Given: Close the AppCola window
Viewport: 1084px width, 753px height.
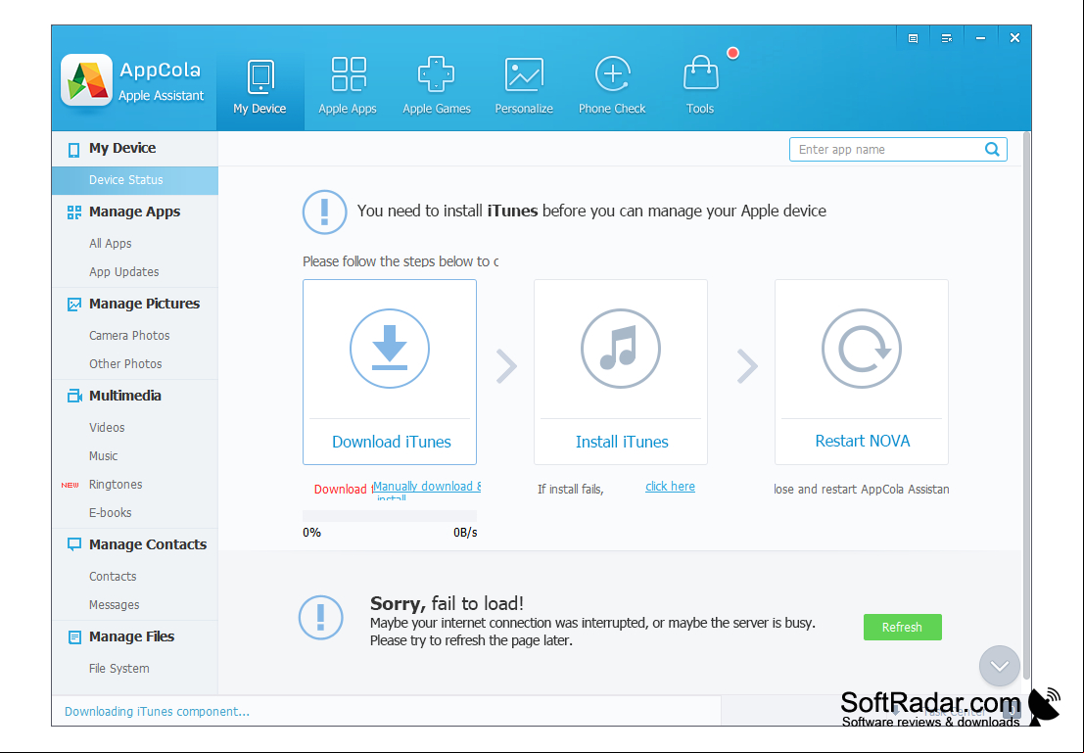Looking at the screenshot, I should click(x=1014, y=38).
